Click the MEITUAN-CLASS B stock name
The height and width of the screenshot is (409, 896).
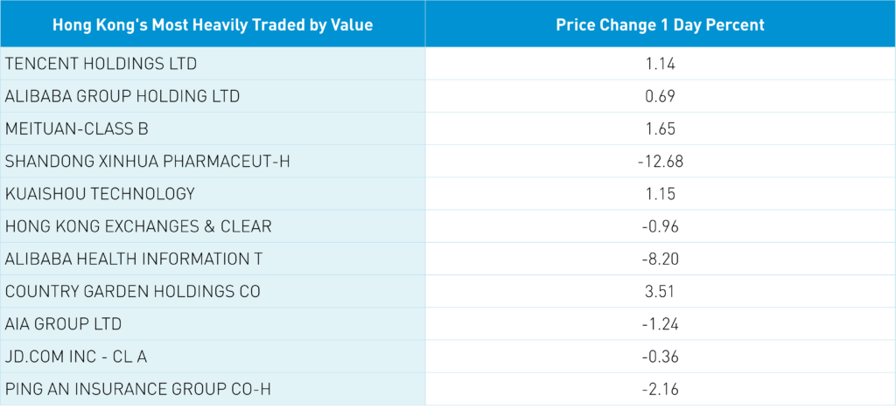pyautogui.click(x=77, y=128)
